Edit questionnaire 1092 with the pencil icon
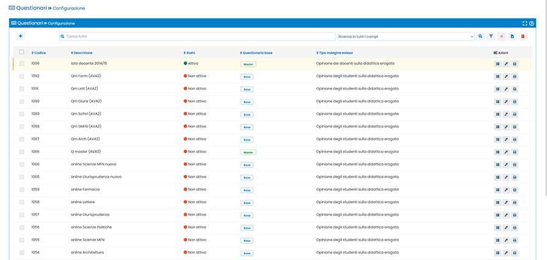Viewport: 547px width, 260px height. (504, 76)
